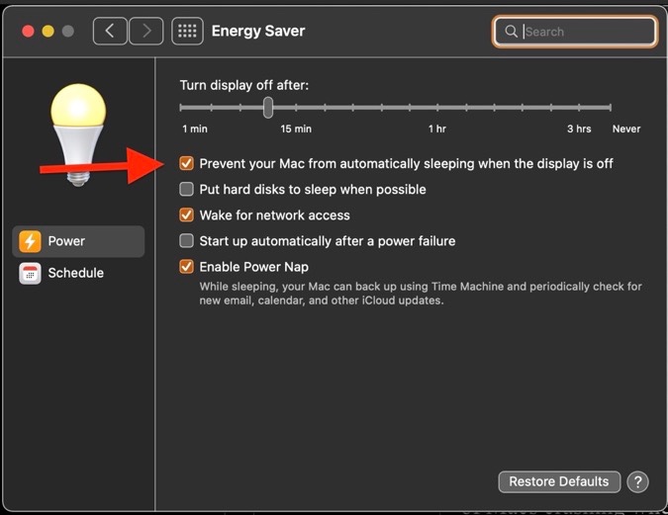Set display off slider to Never
Image resolution: width=668 pixels, height=515 pixels.
pos(610,108)
